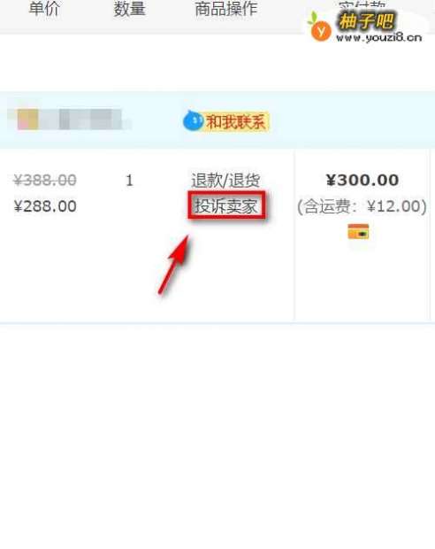Click the ¥300.00 total paid amount
This screenshot has width=435, height=549.
pos(362,180)
